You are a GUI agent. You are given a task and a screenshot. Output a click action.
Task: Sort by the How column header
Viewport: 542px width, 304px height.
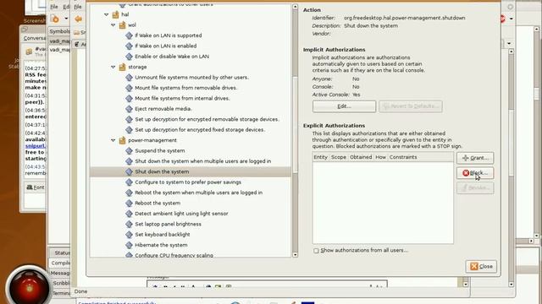(x=380, y=157)
